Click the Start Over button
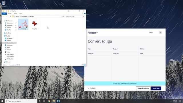This screenshot has height=103, width=183. point(156,88)
